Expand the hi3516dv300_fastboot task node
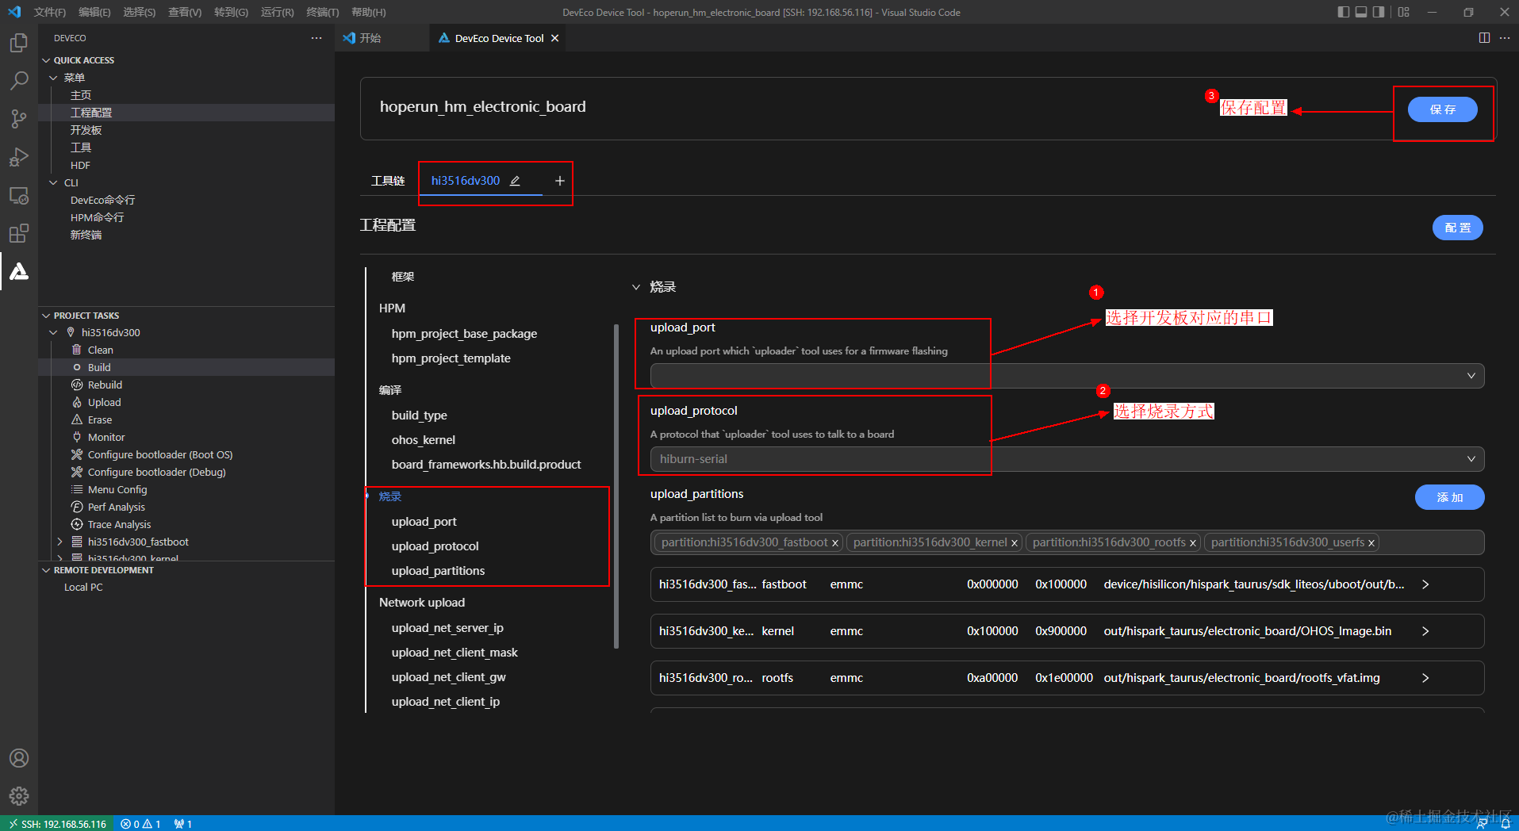The width and height of the screenshot is (1519, 831). click(x=59, y=542)
